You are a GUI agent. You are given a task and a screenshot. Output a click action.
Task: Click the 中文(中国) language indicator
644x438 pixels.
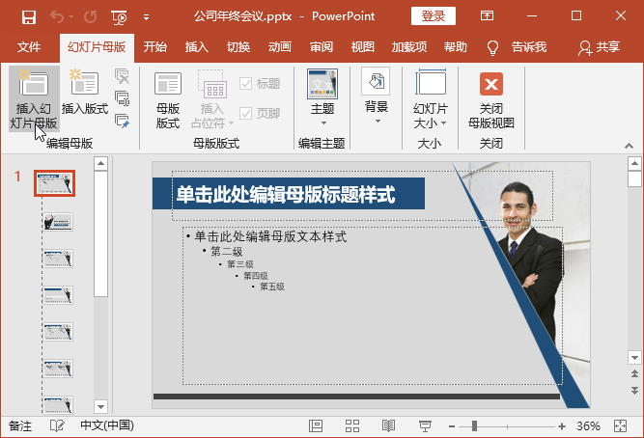pos(107,426)
